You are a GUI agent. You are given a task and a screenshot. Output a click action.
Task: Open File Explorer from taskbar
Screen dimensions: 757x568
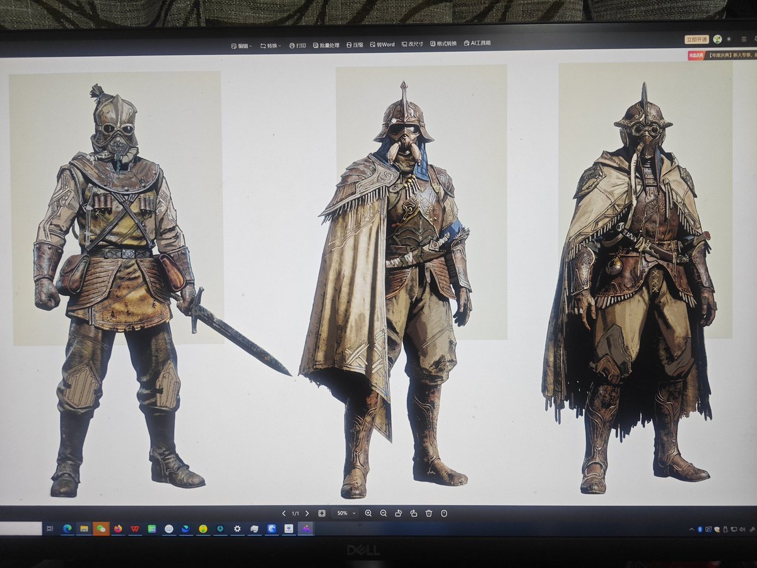pyautogui.click(x=84, y=529)
